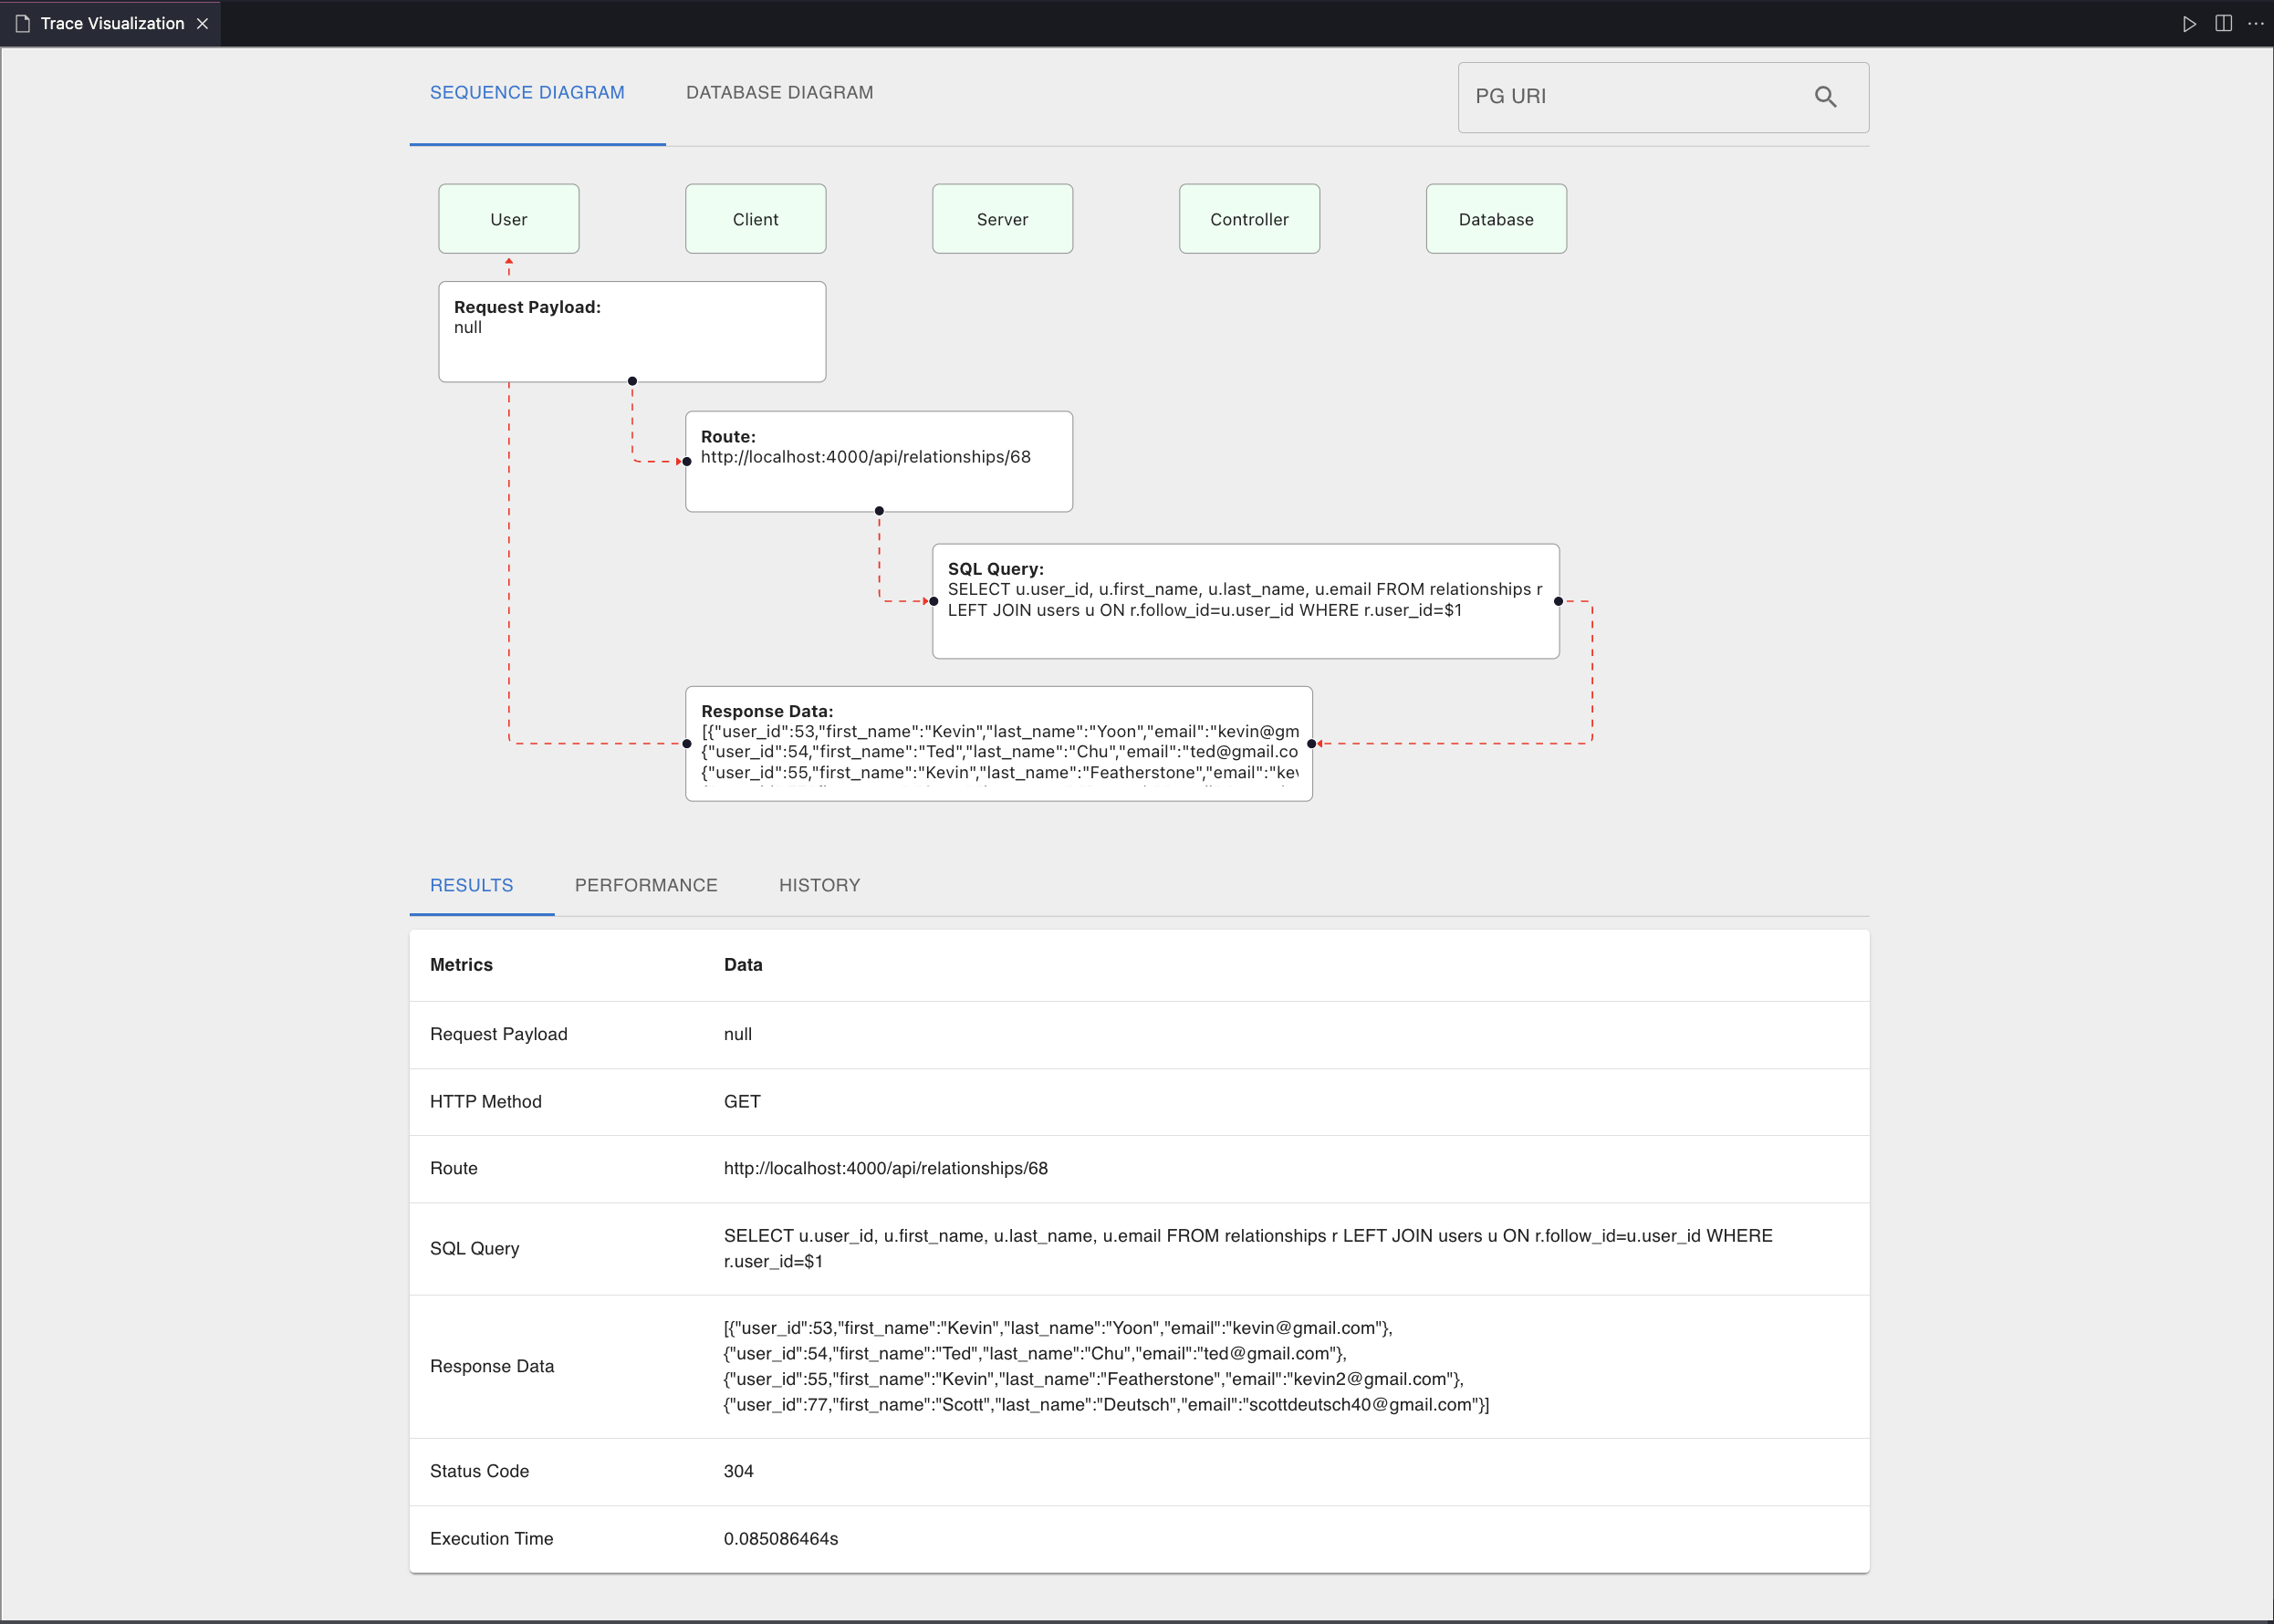Image resolution: width=2274 pixels, height=1624 pixels.
Task: Click the run play icon in title bar
Action: [2189, 23]
